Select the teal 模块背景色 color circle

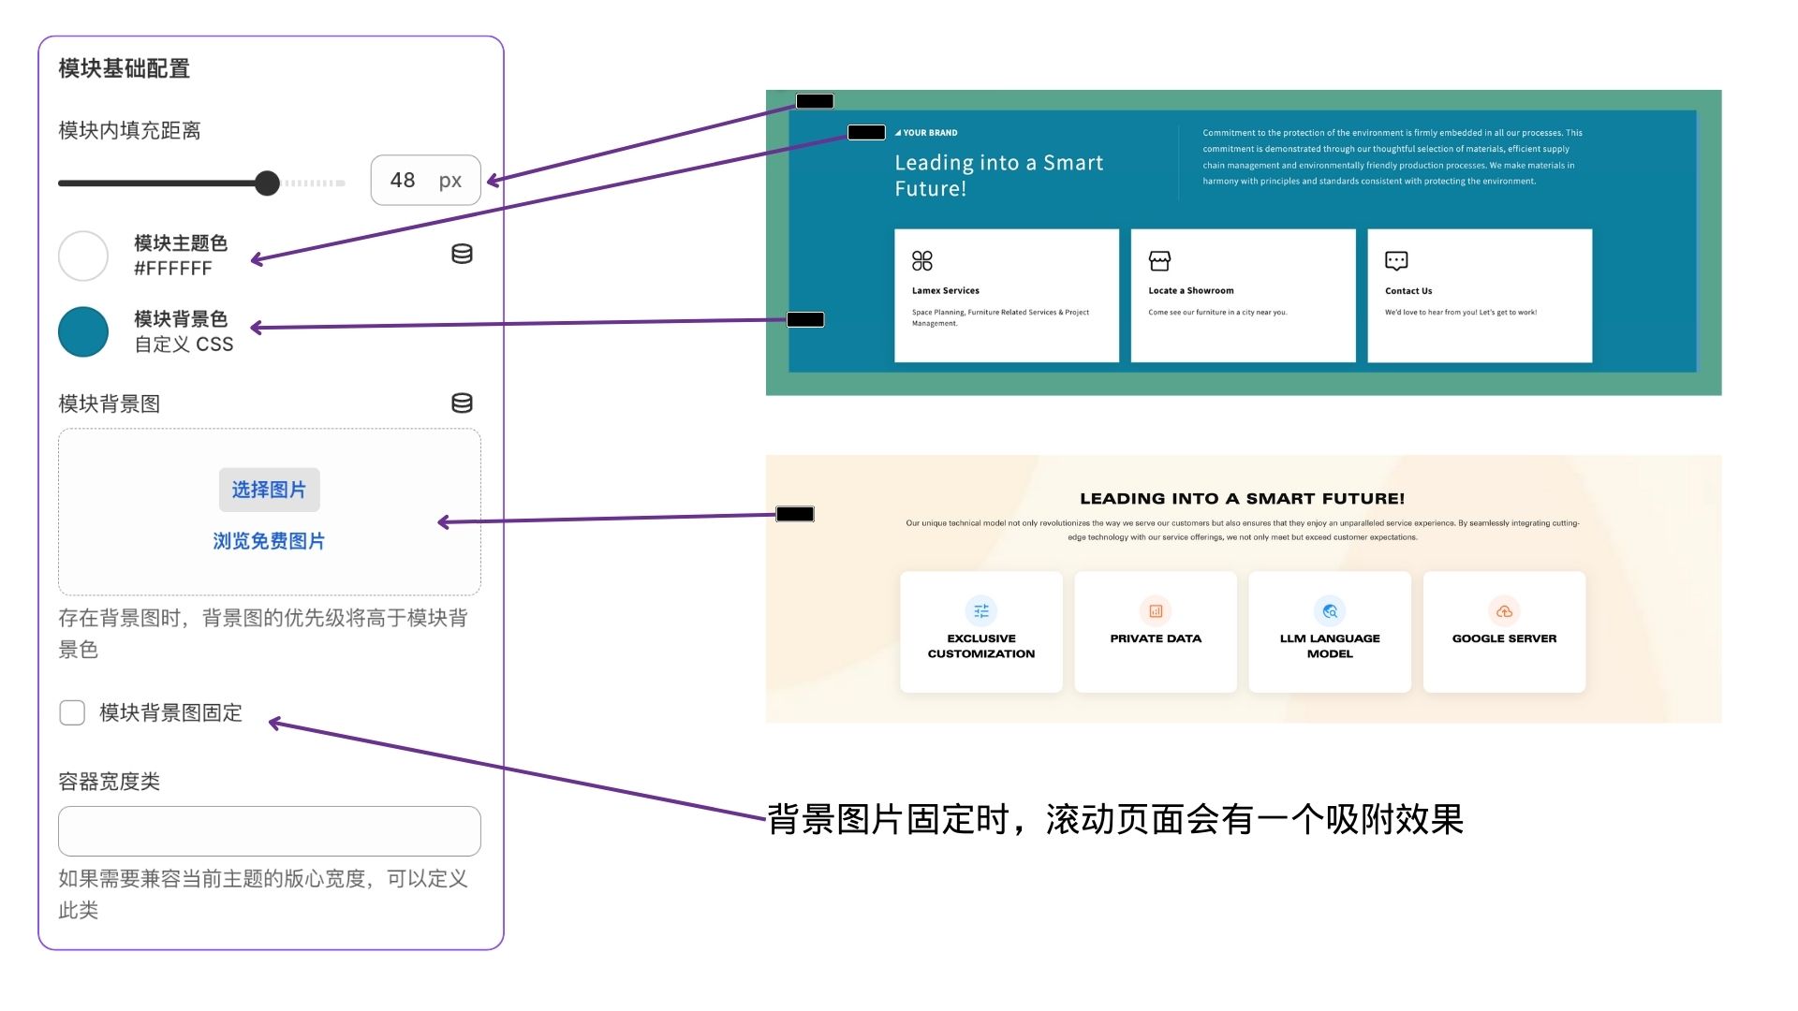[x=83, y=331]
